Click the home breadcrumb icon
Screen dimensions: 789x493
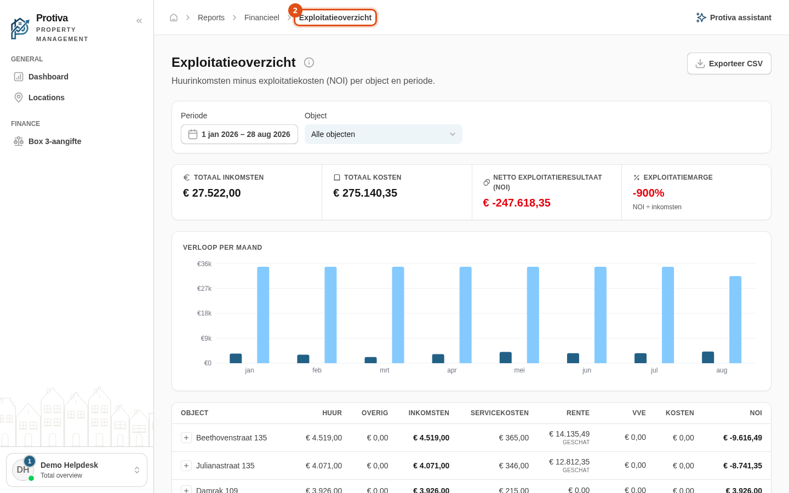tap(174, 18)
